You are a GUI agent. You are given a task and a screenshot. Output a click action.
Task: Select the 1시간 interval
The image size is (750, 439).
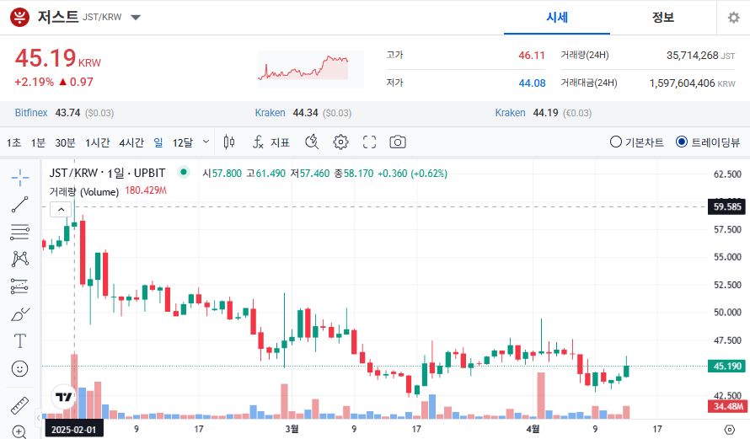click(x=98, y=142)
